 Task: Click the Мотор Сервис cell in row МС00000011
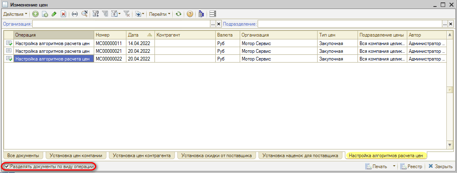(x=278, y=43)
